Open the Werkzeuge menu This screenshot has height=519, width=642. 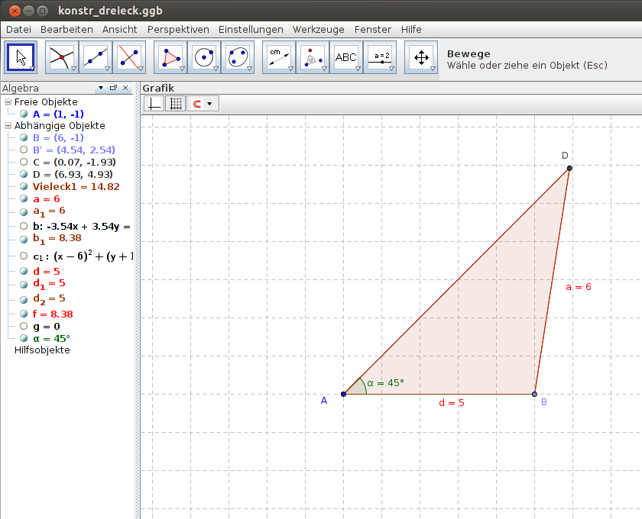coord(318,30)
